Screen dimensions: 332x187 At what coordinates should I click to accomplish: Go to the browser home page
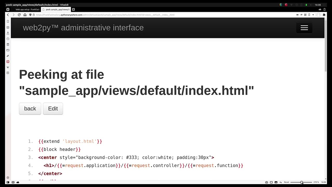pyautogui.click(x=25, y=15)
